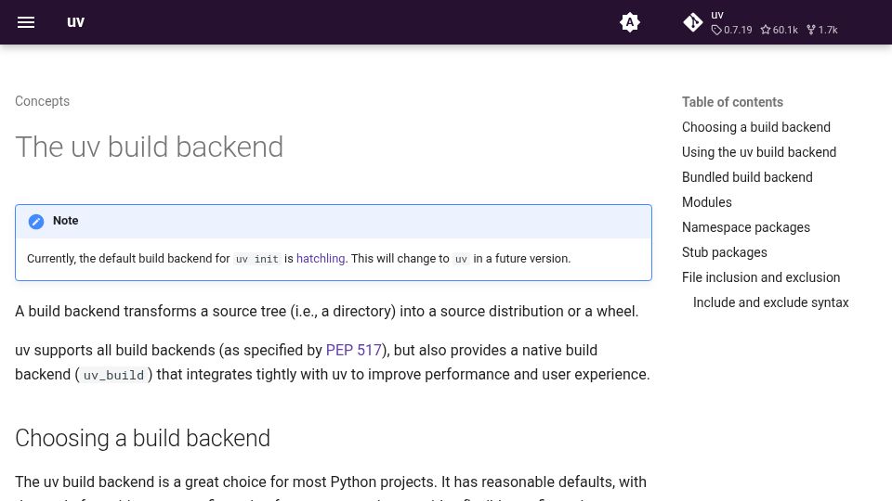Click the 60.1k stars count
This screenshot has width=892, height=501.
coord(779,30)
